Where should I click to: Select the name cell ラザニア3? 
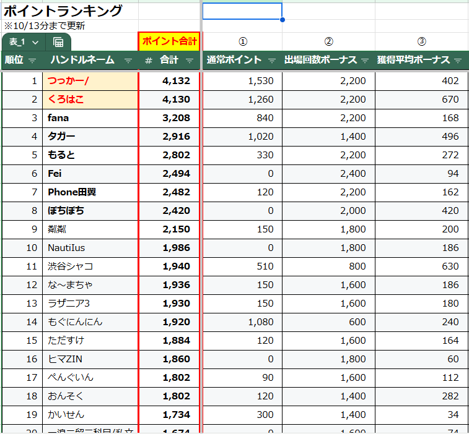pos(90,304)
